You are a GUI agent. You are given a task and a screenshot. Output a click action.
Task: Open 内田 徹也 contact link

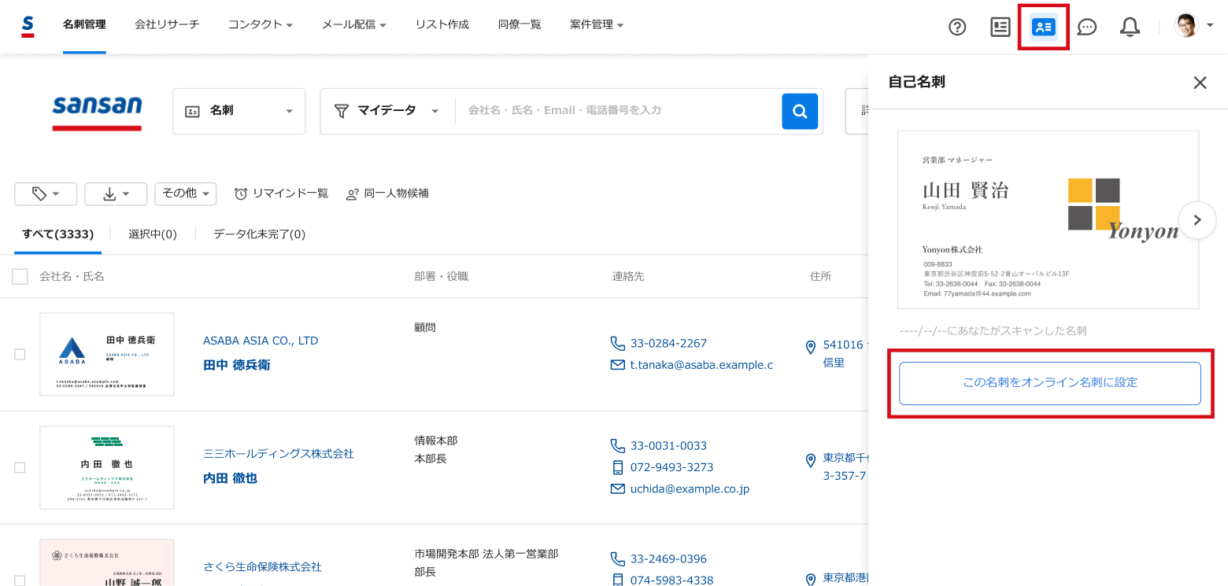231,478
